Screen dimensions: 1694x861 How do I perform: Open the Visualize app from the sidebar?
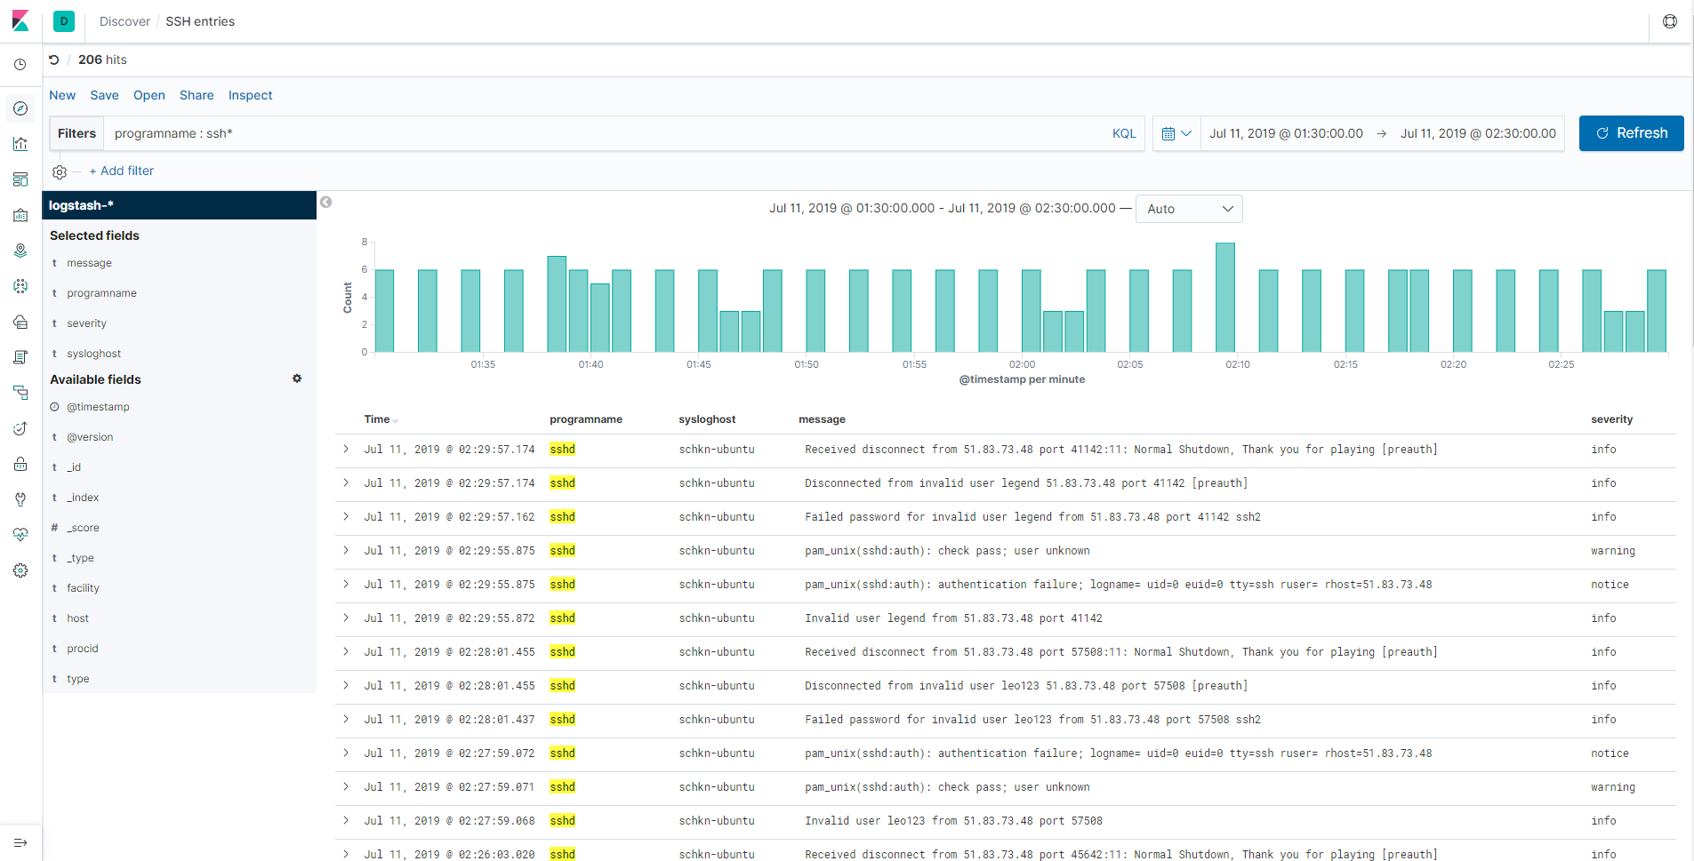20,143
